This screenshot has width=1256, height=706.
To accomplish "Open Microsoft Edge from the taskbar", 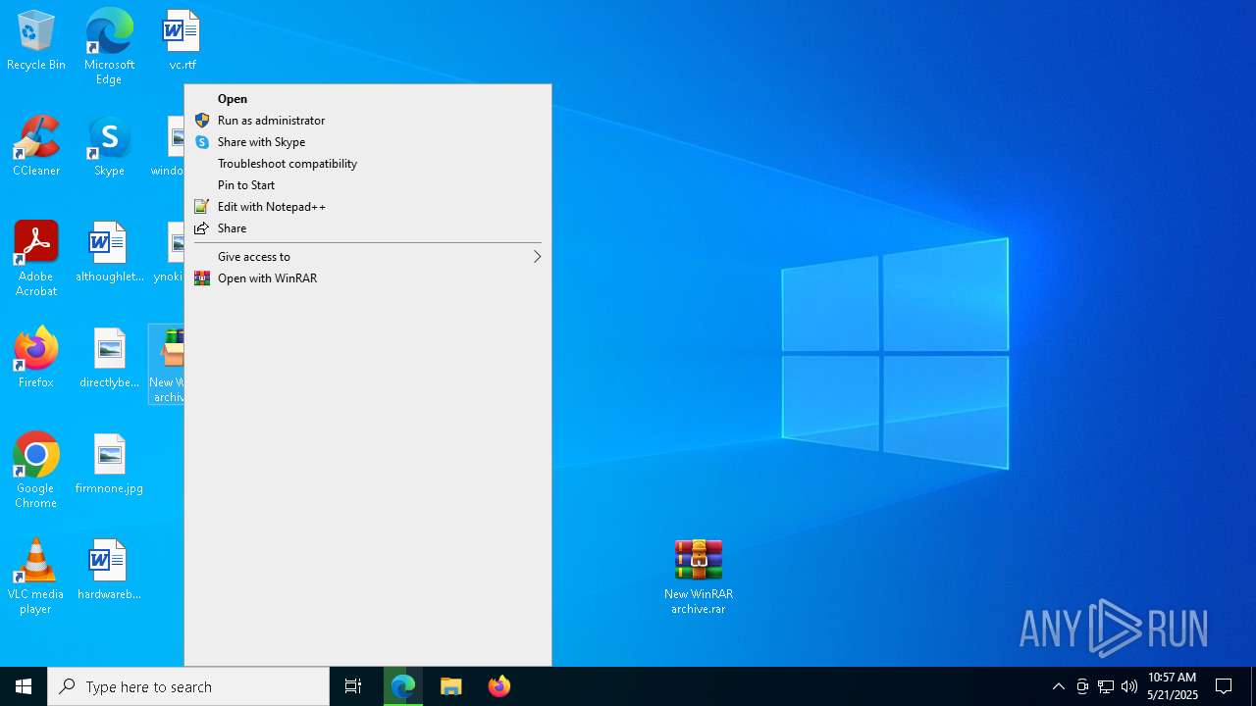I will point(403,686).
